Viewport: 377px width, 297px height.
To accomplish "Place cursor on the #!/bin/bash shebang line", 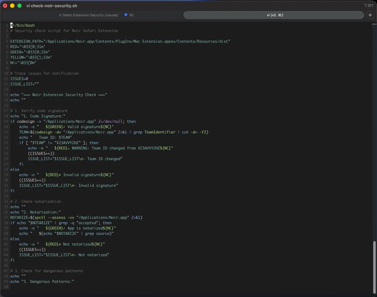I will 22,25.
